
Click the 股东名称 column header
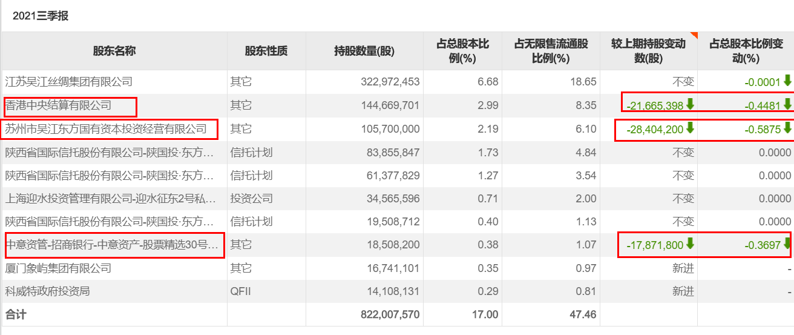(x=114, y=51)
